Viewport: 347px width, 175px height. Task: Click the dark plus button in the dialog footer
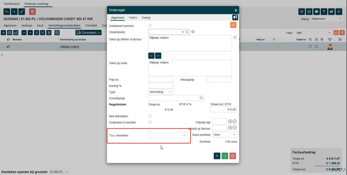coord(217,156)
